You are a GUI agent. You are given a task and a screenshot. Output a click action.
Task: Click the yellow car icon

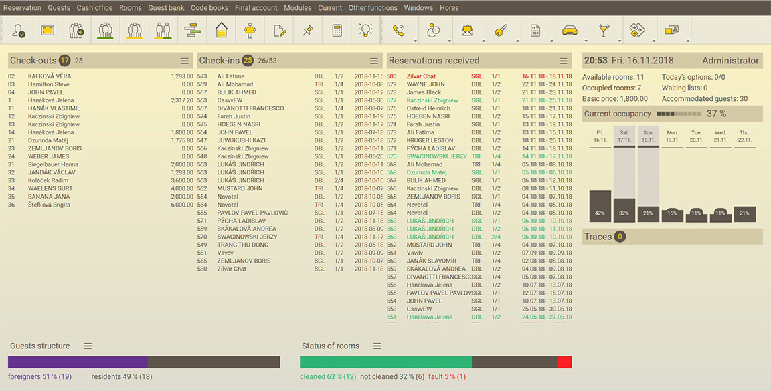click(x=569, y=31)
